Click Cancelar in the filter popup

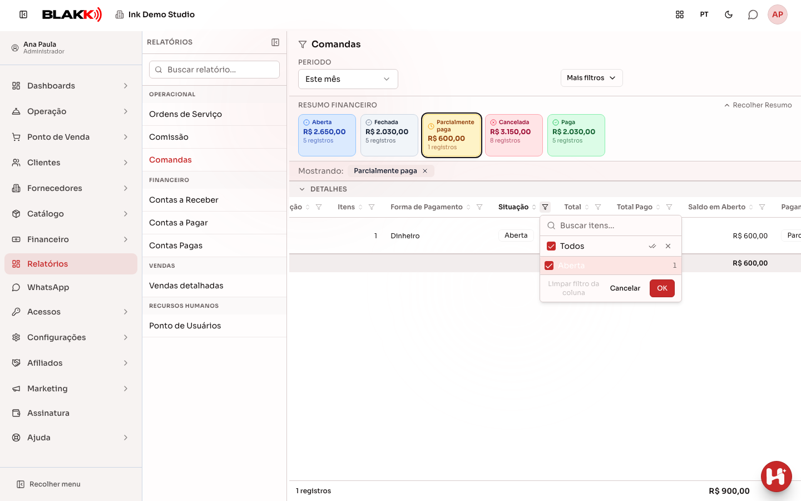(625, 288)
